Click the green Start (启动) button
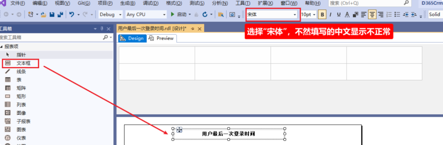 point(179,15)
